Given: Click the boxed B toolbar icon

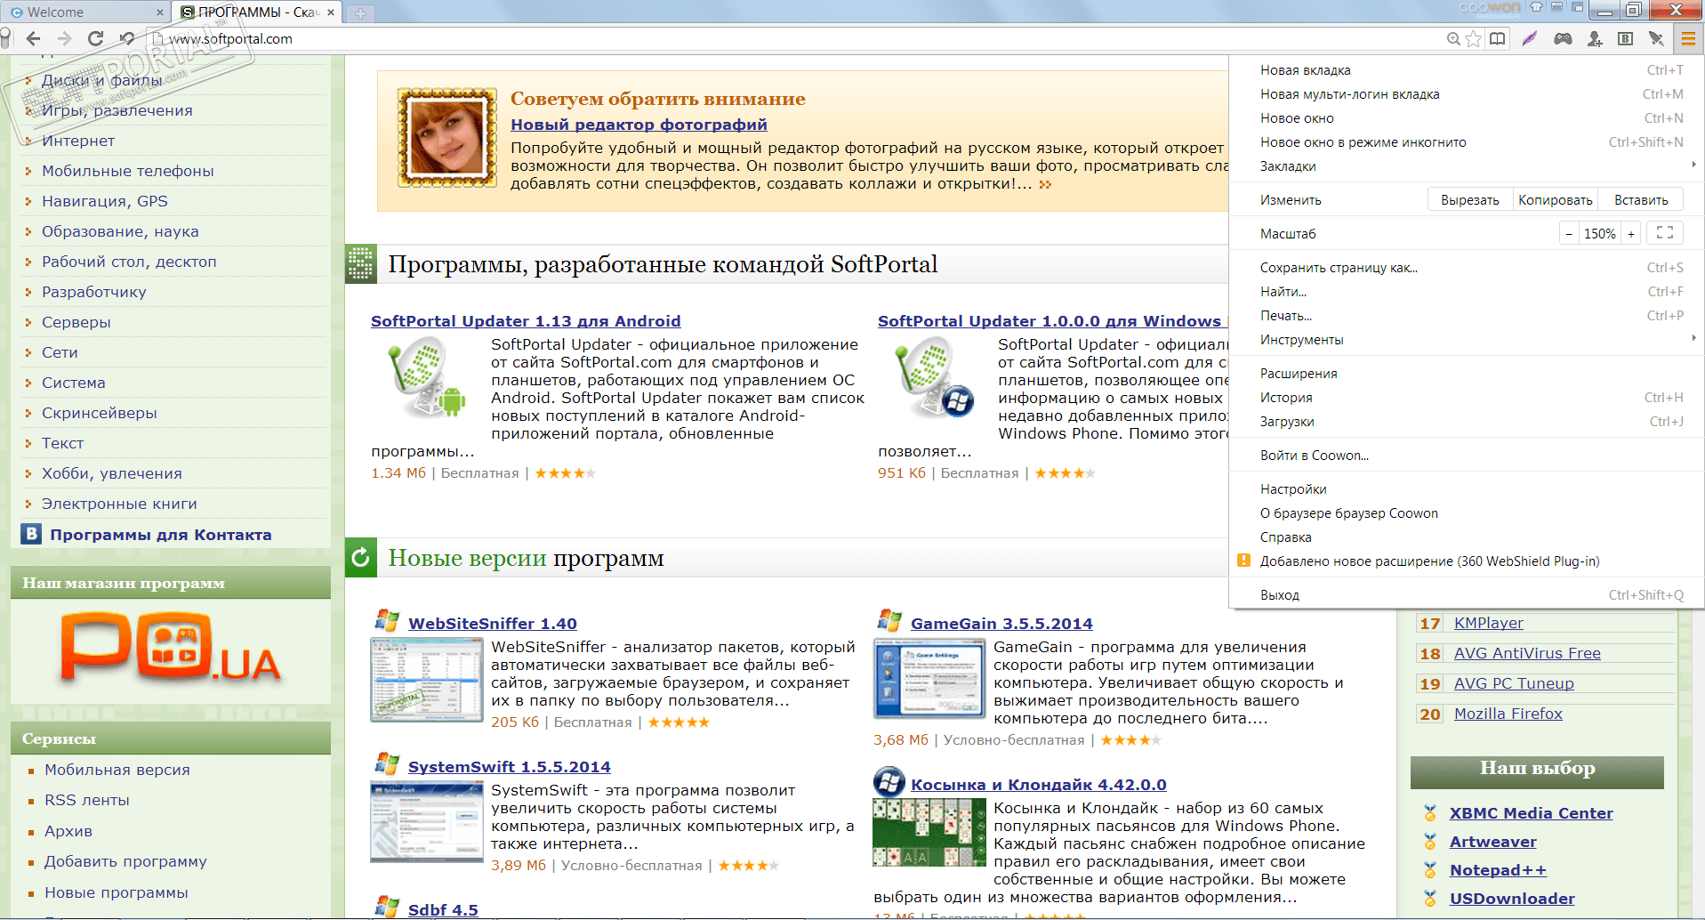Looking at the screenshot, I should pos(1625,38).
